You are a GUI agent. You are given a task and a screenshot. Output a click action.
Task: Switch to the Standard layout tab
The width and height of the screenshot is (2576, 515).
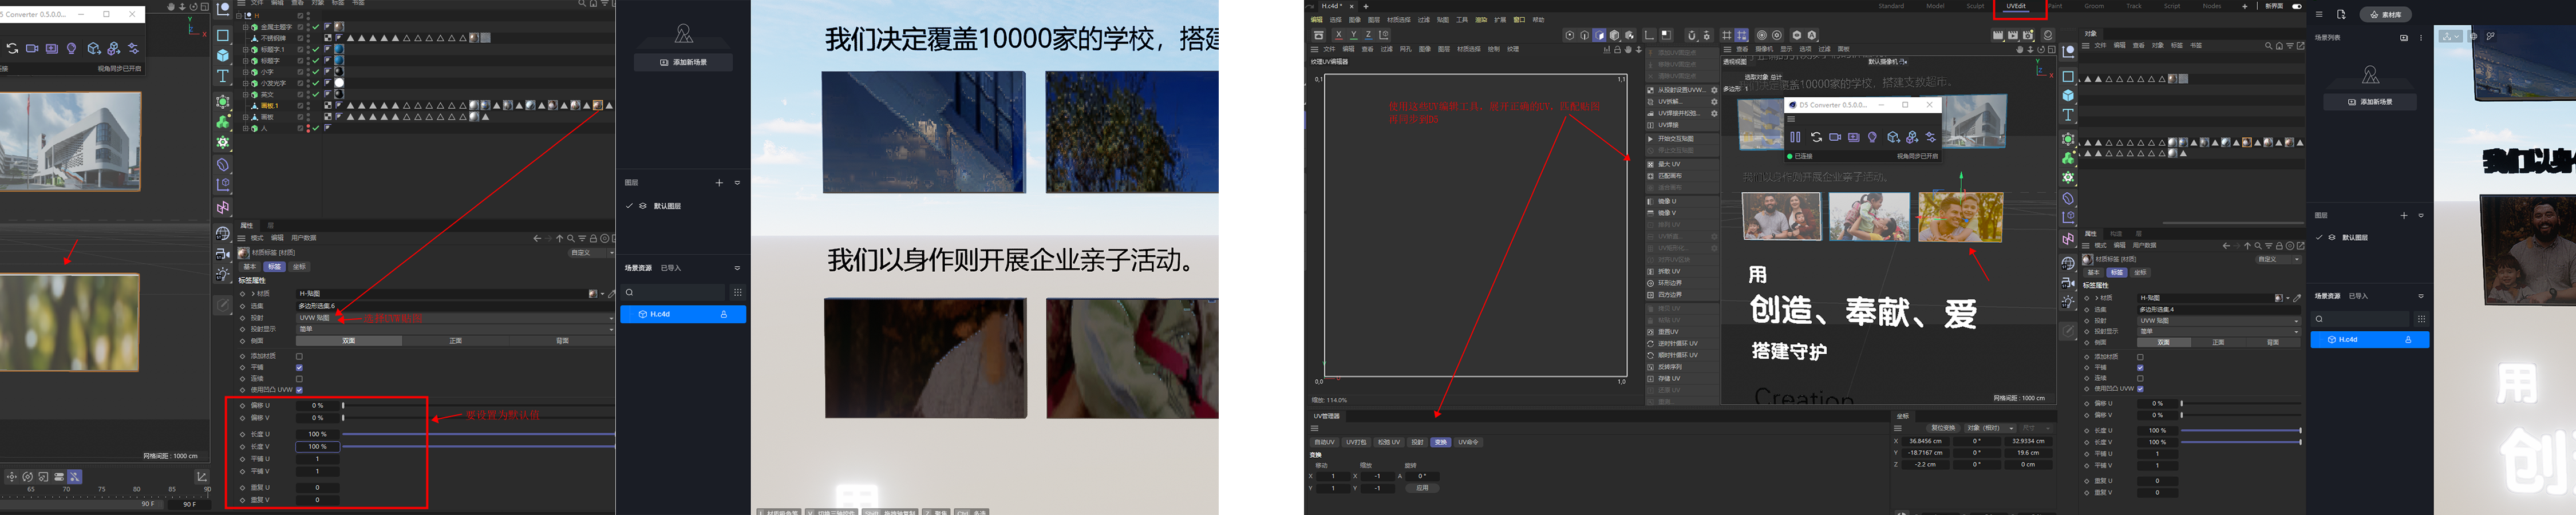tap(1891, 6)
